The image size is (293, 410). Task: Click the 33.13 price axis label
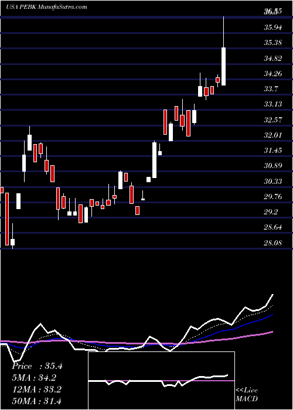pyautogui.click(x=273, y=104)
